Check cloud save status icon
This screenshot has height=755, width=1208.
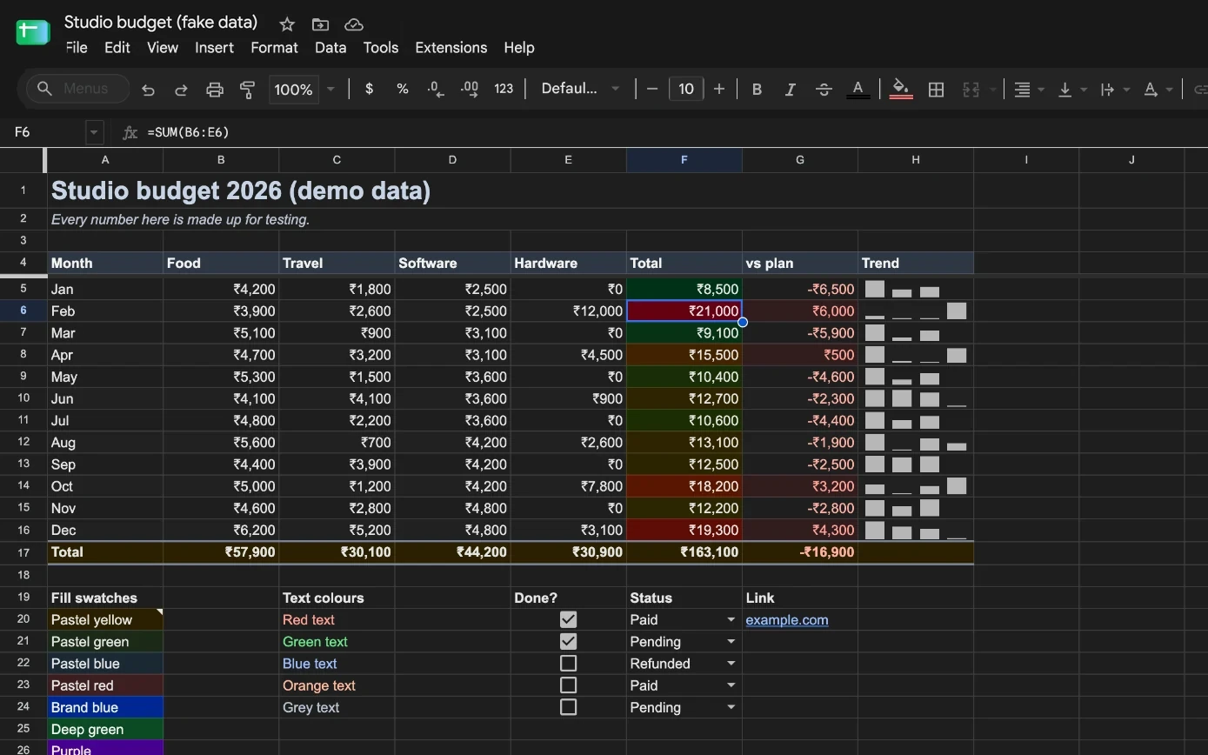(x=353, y=24)
